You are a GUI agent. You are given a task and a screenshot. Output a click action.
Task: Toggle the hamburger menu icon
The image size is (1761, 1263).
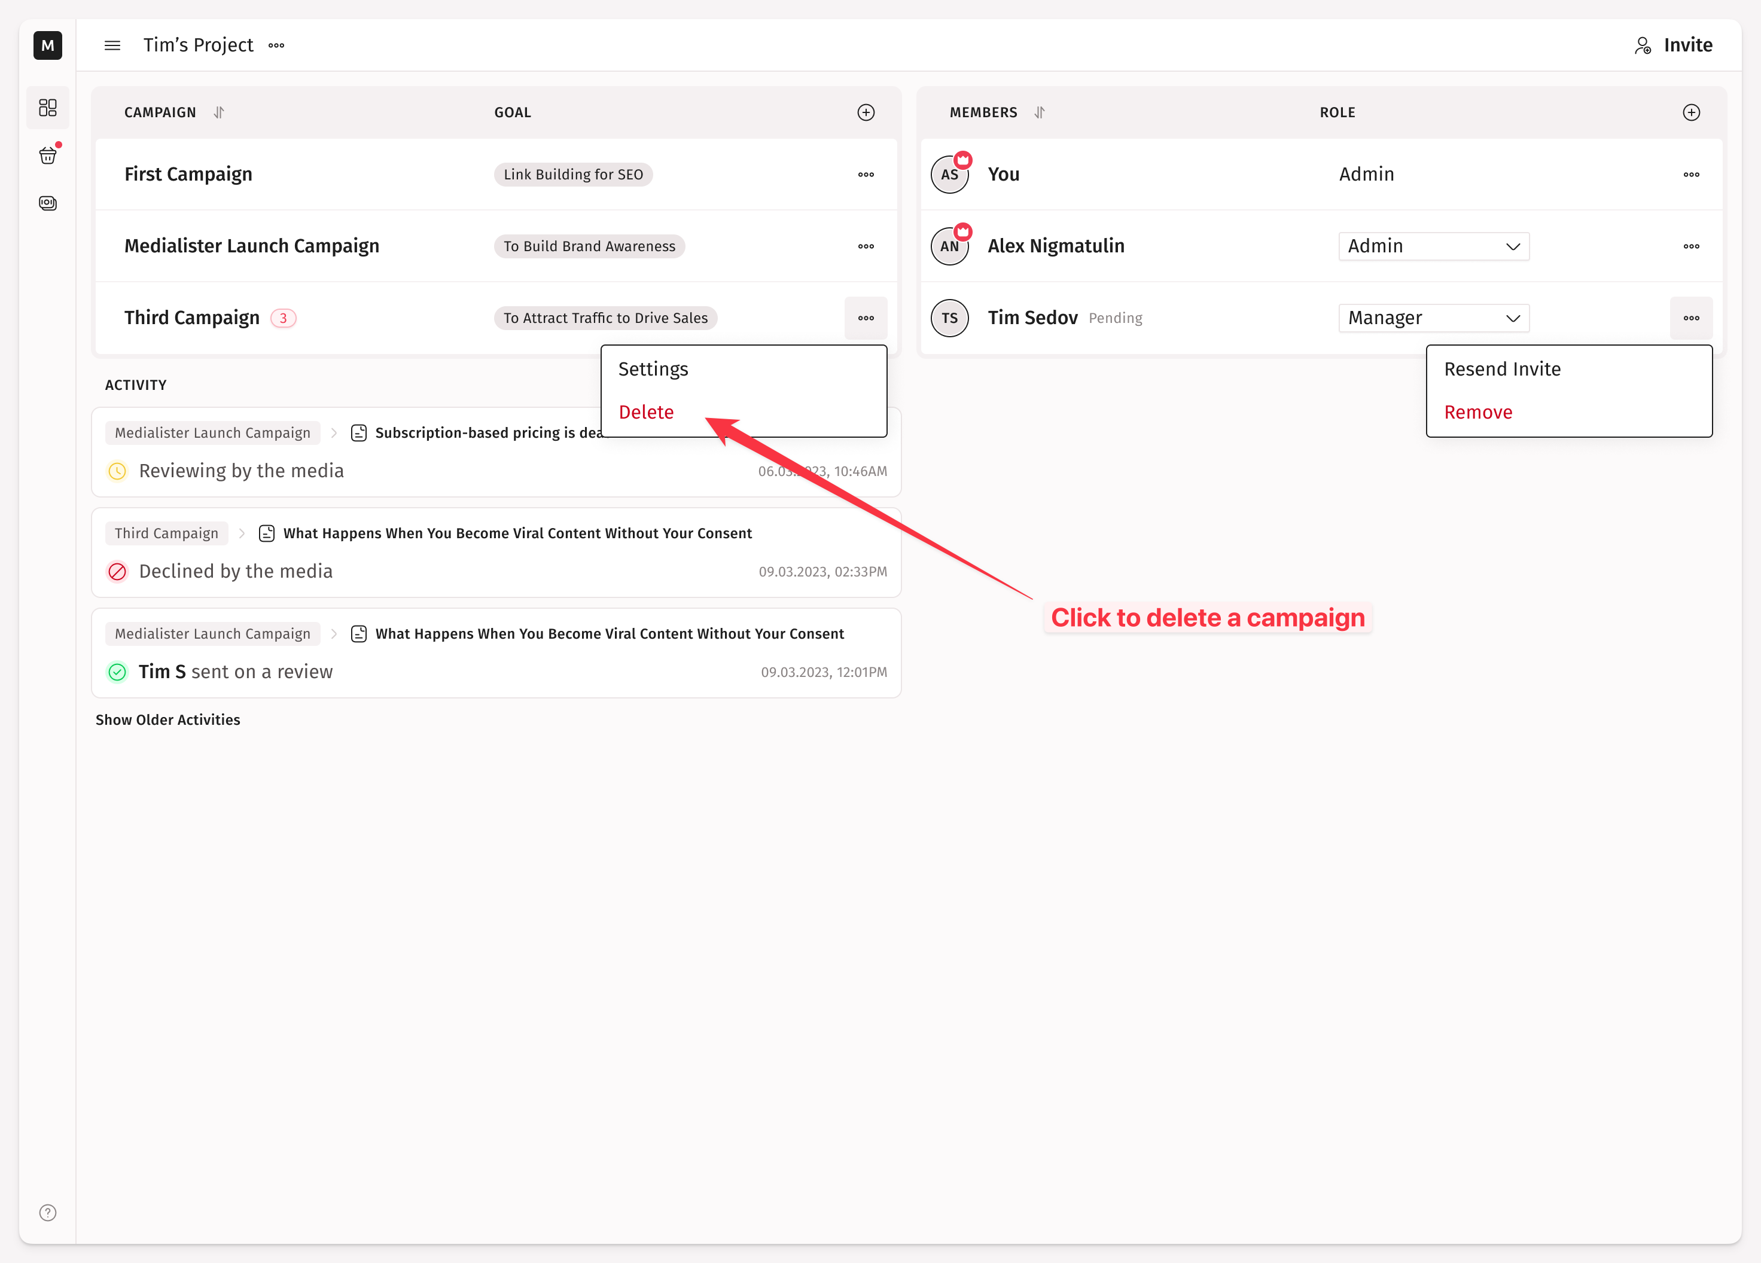[x=112, y=46]
